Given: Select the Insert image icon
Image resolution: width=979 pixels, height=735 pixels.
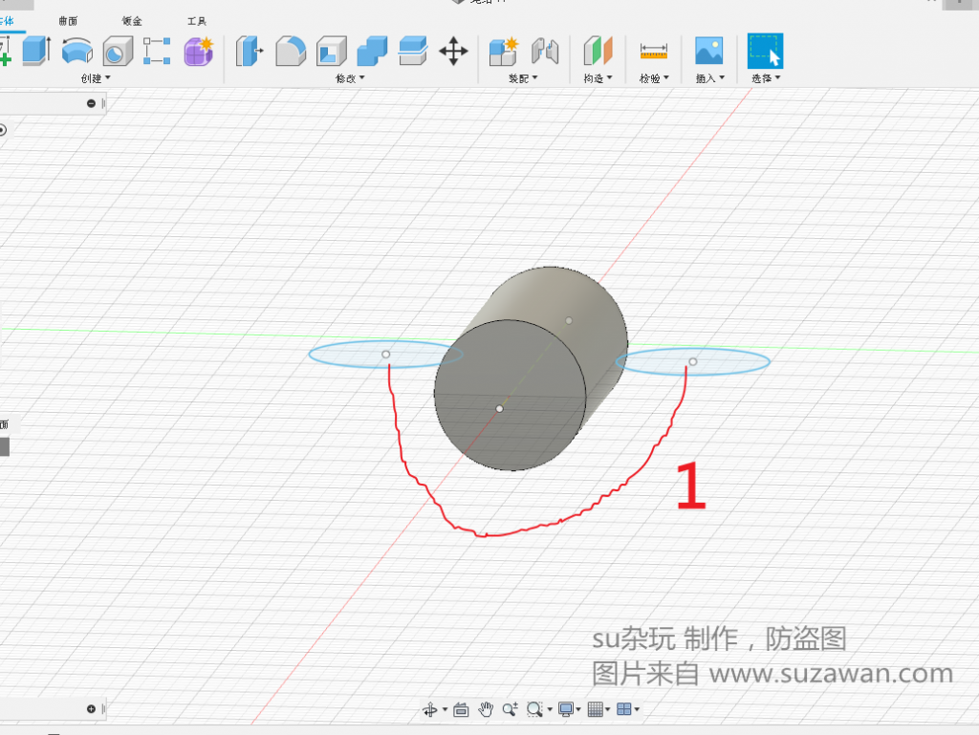Looking at the screenshot, I should point(709,52).
